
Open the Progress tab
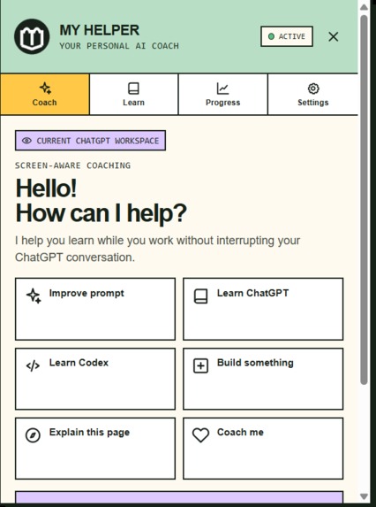(x=222, y=94)
